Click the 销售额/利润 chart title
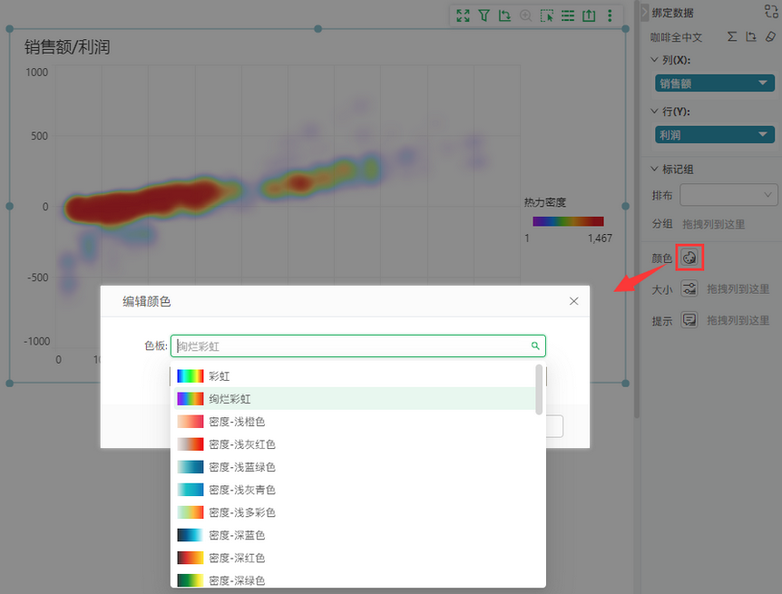 67,47
